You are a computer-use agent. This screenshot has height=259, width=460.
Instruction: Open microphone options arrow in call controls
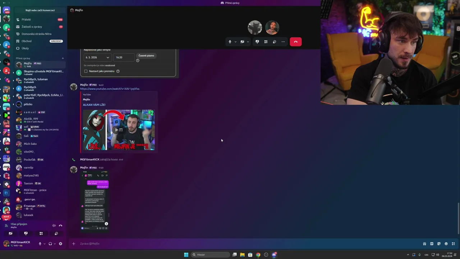click(x=235, y=42)
